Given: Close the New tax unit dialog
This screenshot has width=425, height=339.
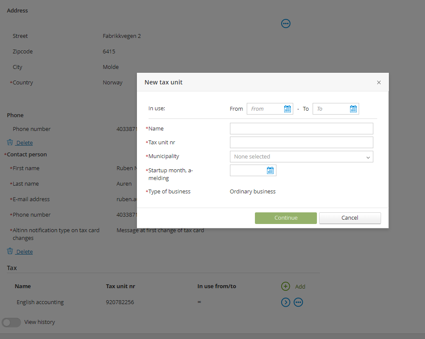Looking at the screenshot, I should [x=379, y=82].
